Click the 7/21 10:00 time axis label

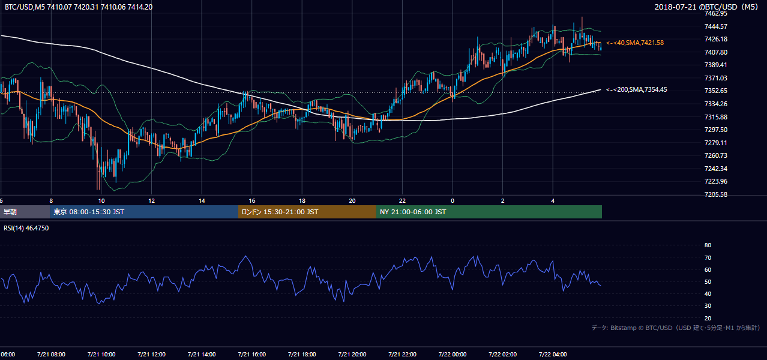click(101, 355)
